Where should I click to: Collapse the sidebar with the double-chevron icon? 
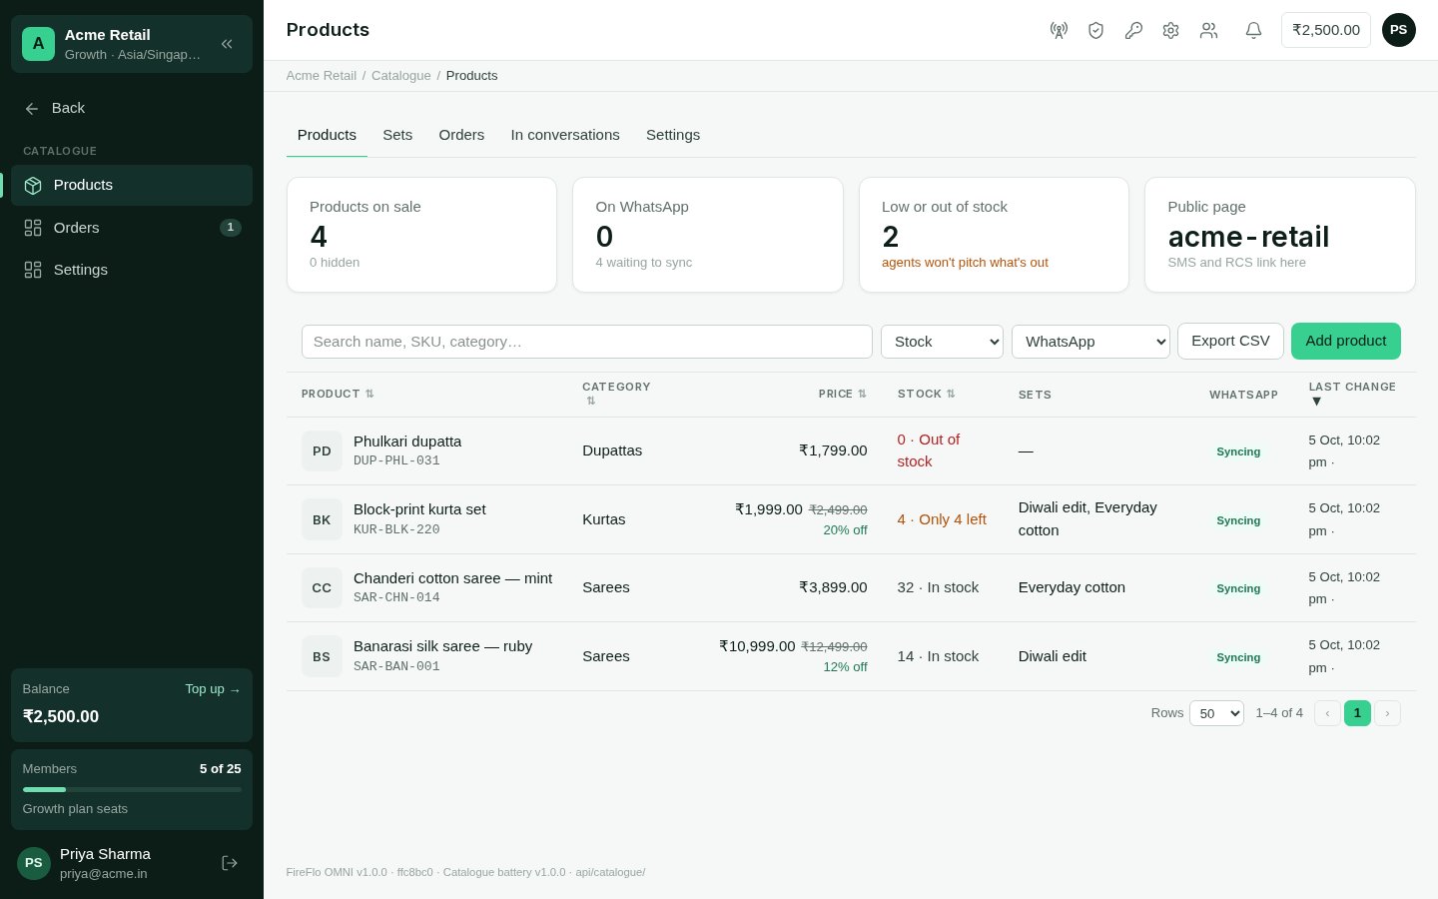tap(227, 44)
